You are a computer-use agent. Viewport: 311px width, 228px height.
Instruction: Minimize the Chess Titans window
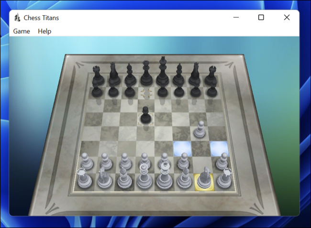point(236,17)
